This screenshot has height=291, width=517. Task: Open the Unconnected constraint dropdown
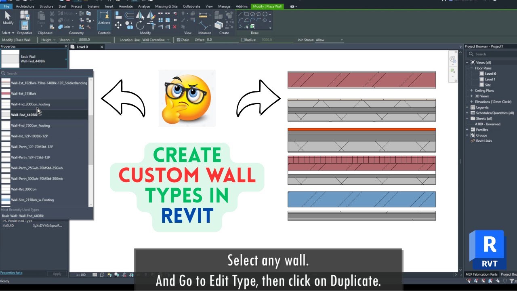click(67, 40)
